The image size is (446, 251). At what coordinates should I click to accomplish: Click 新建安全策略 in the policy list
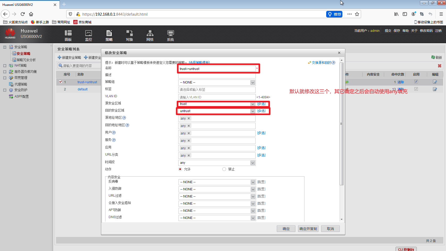pyautogui.click(x=70, y=58)
